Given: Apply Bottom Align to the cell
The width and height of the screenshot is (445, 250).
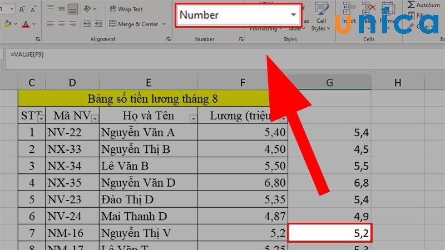Looking at the screenshot, I should [x=73, y=9].
